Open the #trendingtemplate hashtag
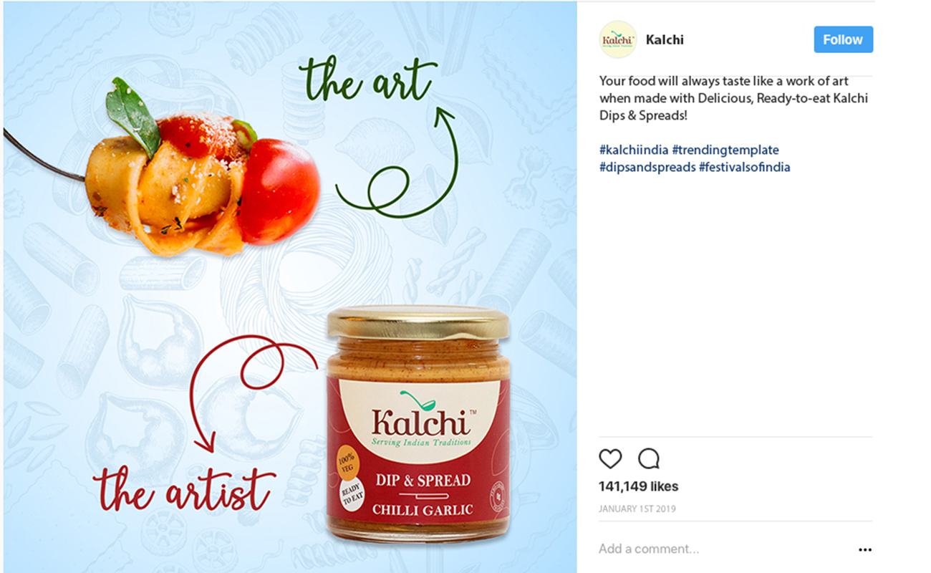931x573 pixels. click(x=725, y=150)
